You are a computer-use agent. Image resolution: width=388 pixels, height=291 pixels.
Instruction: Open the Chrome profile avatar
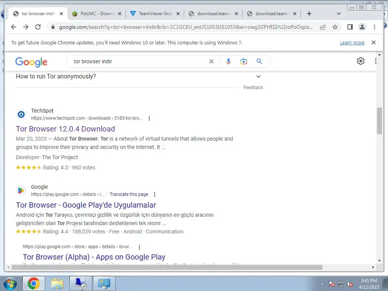(362, 27)
